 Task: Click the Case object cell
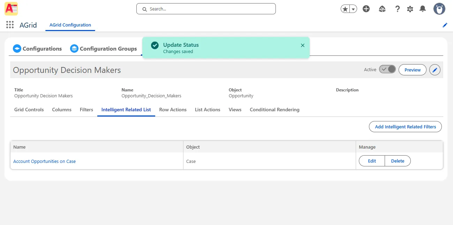[270, 161]
